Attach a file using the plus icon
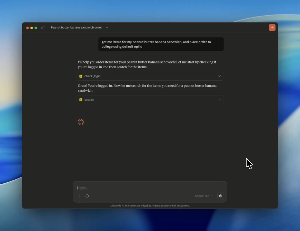 [x=80, y=196]
